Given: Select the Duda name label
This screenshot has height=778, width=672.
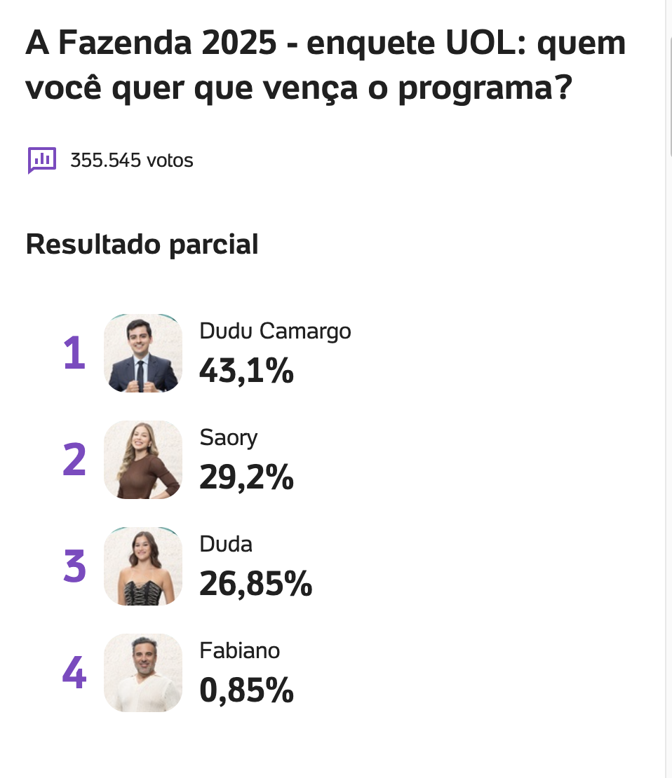Looking at the screenshot, I should click(226, 544).
